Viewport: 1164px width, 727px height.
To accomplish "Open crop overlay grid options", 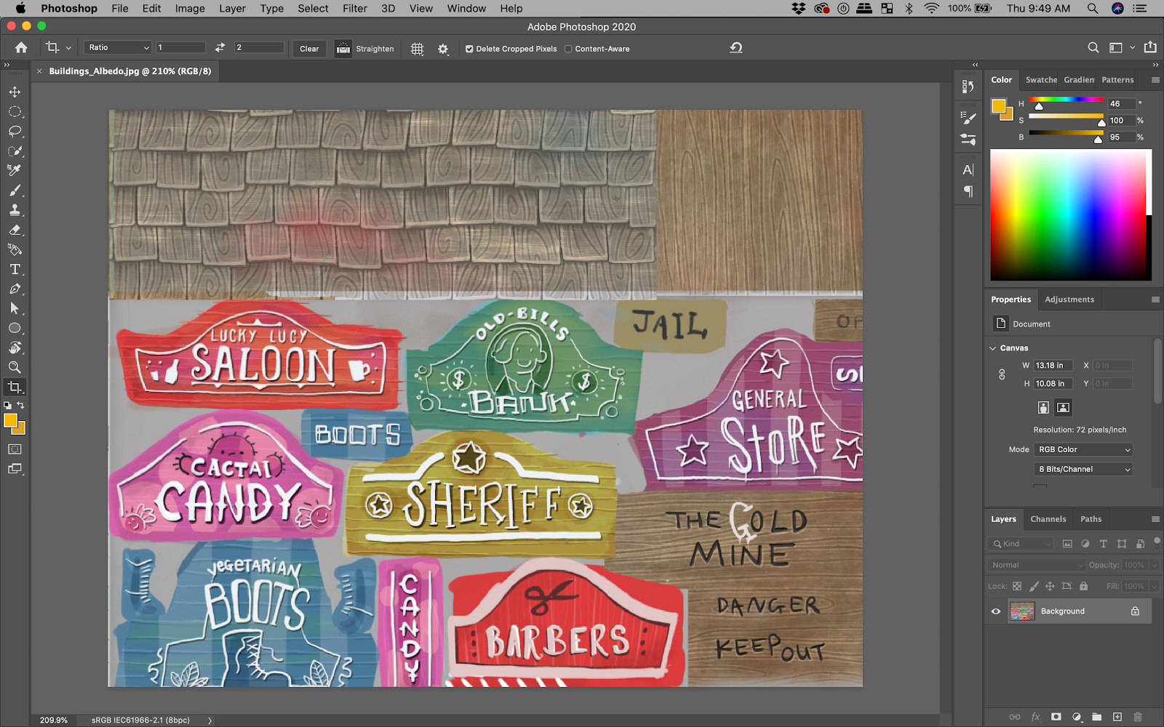I will tap(417, 49).
